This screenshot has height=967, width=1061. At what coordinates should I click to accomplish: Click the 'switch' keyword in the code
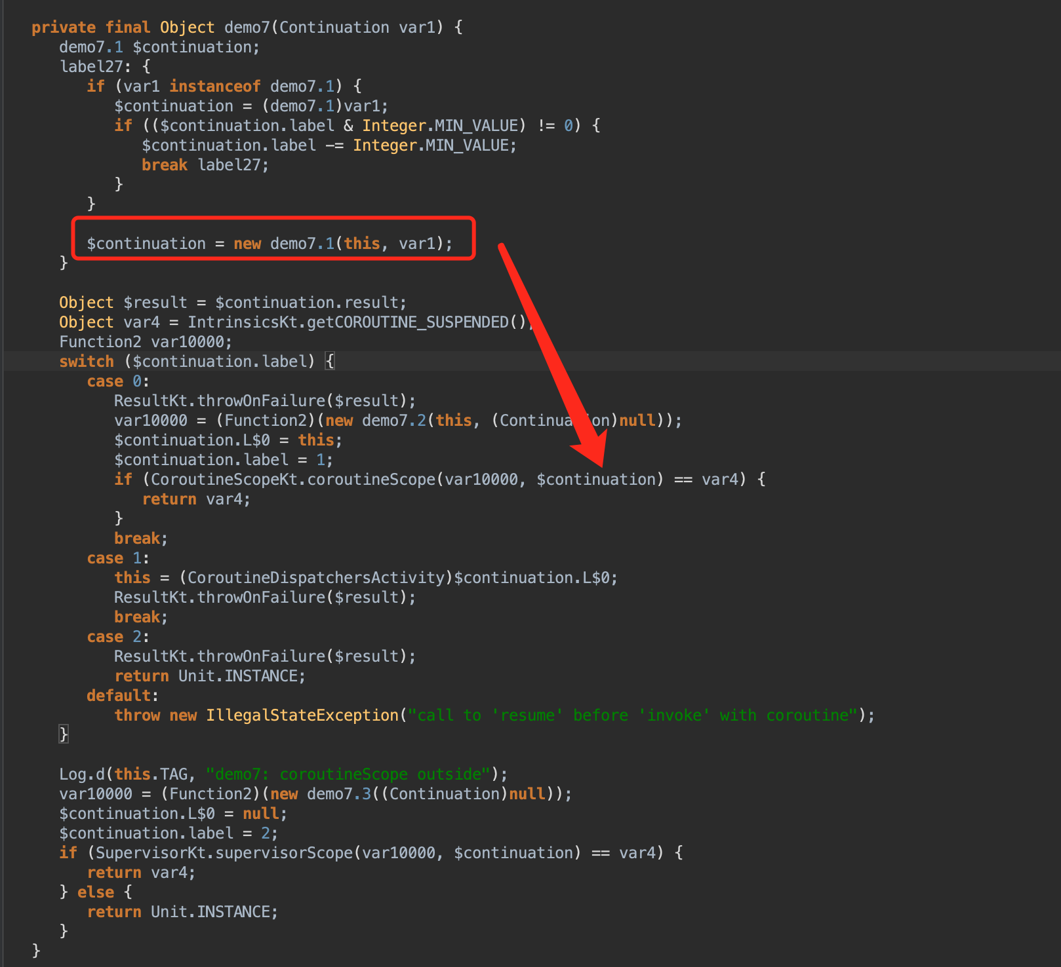pos(86,362)
